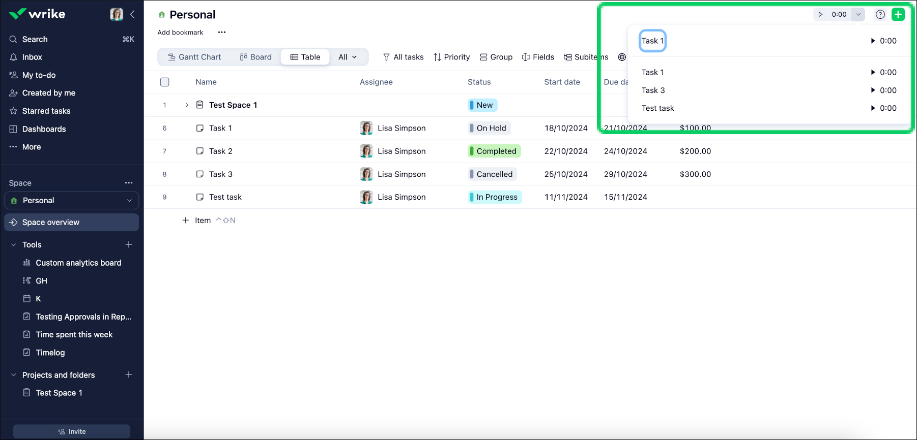Open Inbox from the sidebar
The width and height of the screenshot is (917, 440).
pos(32,57)
